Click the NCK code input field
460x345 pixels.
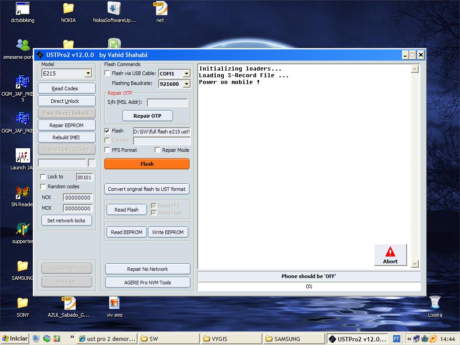coord(78,198)
